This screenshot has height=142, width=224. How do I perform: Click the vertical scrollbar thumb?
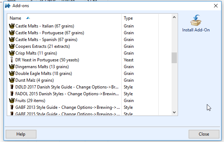174,58
